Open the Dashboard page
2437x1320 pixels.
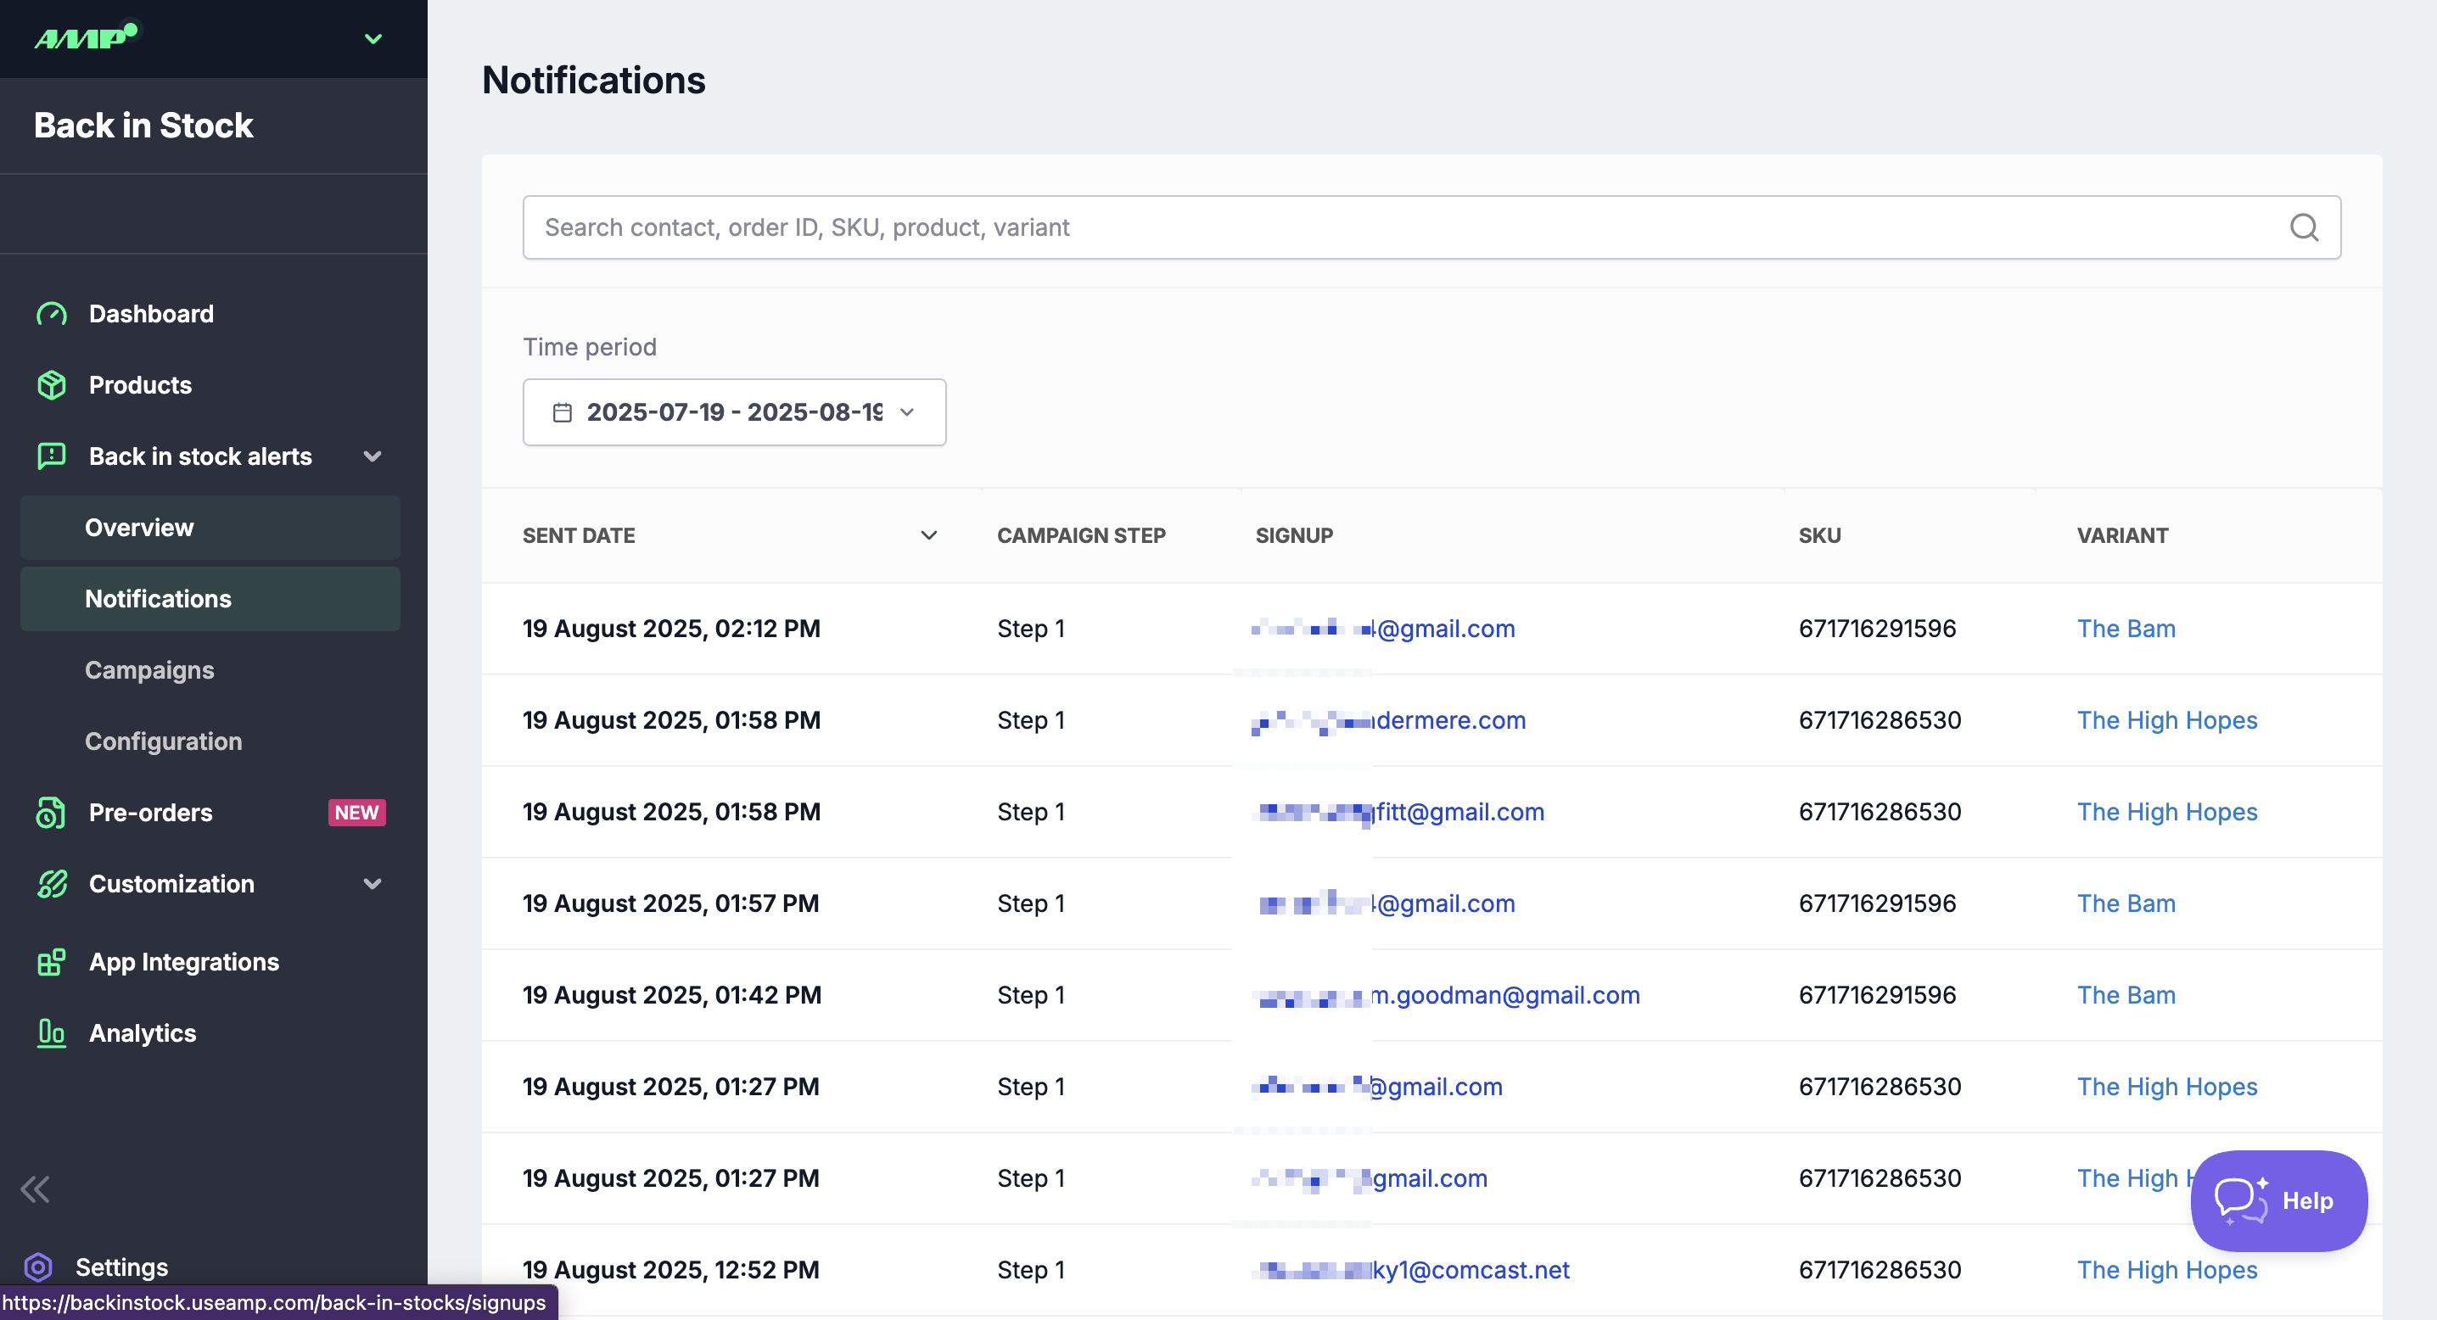click(x=151, y=314)
